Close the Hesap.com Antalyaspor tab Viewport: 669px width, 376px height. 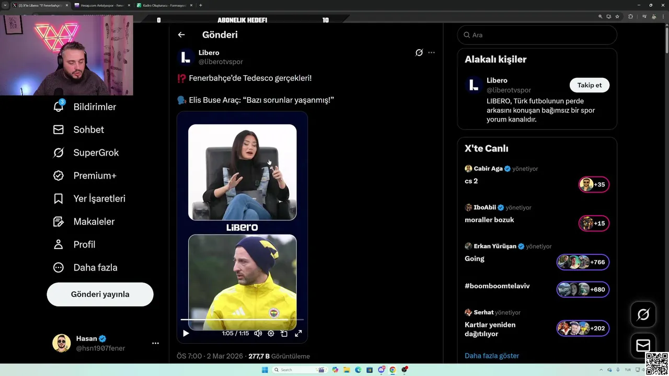[x=129, y=5]
